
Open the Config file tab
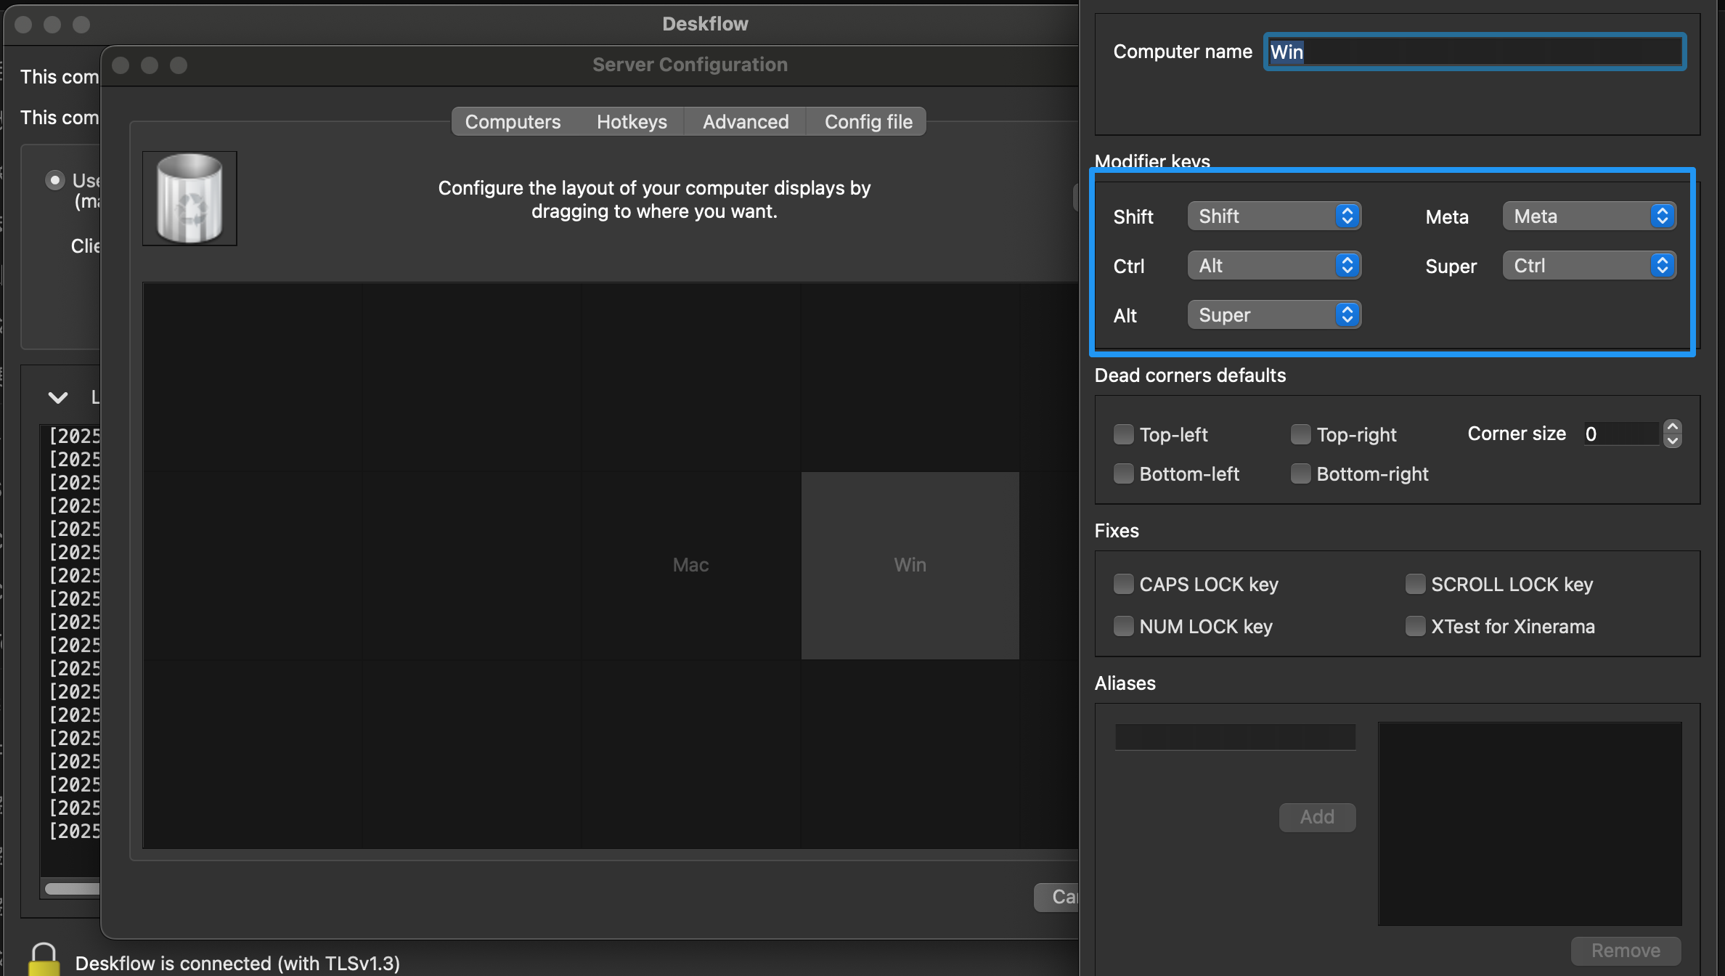tap(868, 121)
